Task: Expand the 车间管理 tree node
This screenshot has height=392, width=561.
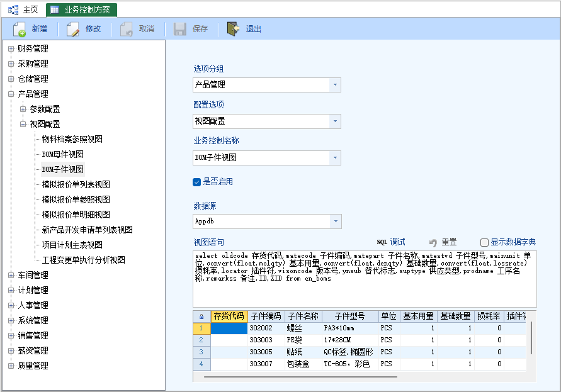Action: coord(11,275)
